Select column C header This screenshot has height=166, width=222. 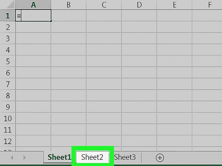[104, 5]
